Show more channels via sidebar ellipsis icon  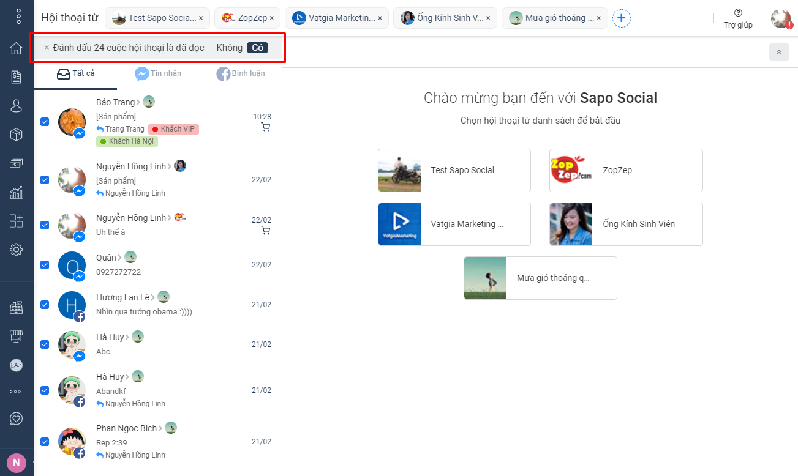17,392
